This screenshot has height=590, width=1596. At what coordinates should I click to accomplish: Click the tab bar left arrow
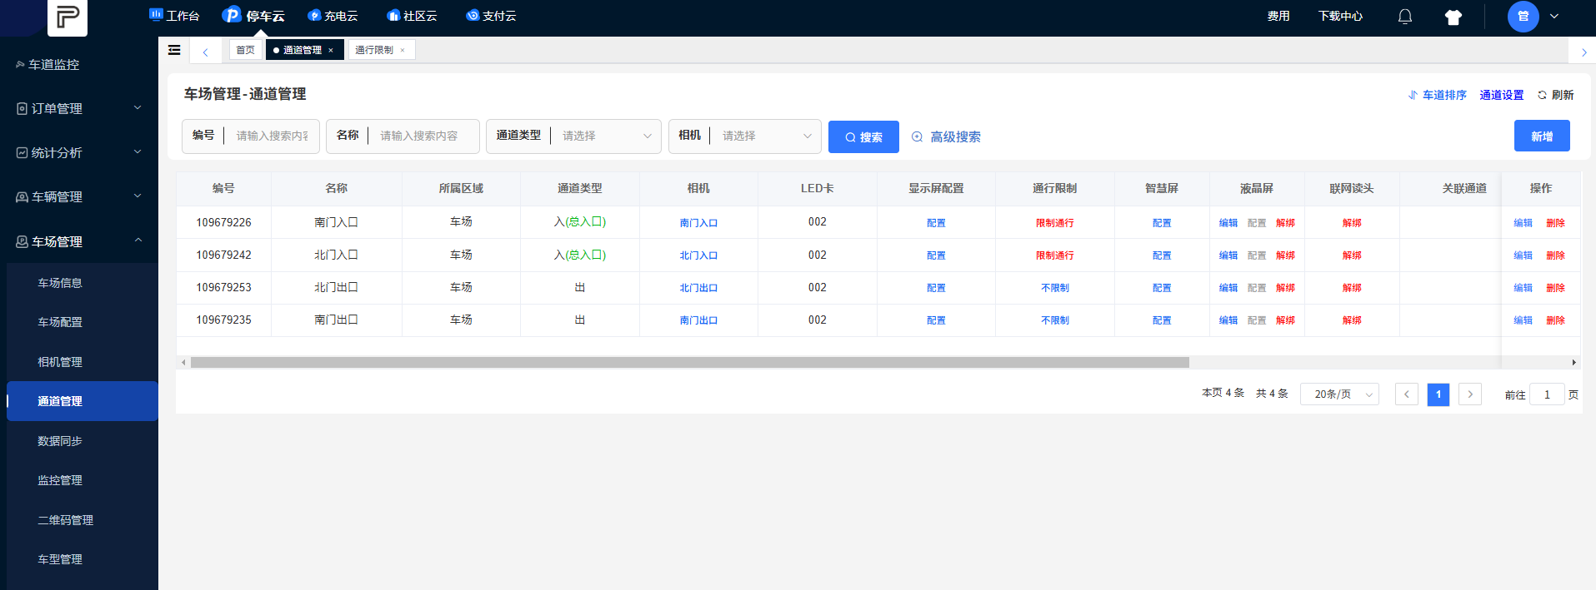pyautogui.click(x=205, y=52)
